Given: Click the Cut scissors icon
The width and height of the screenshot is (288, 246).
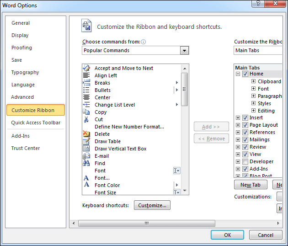Looking at the screenshot, I should (x=86, y=119).
